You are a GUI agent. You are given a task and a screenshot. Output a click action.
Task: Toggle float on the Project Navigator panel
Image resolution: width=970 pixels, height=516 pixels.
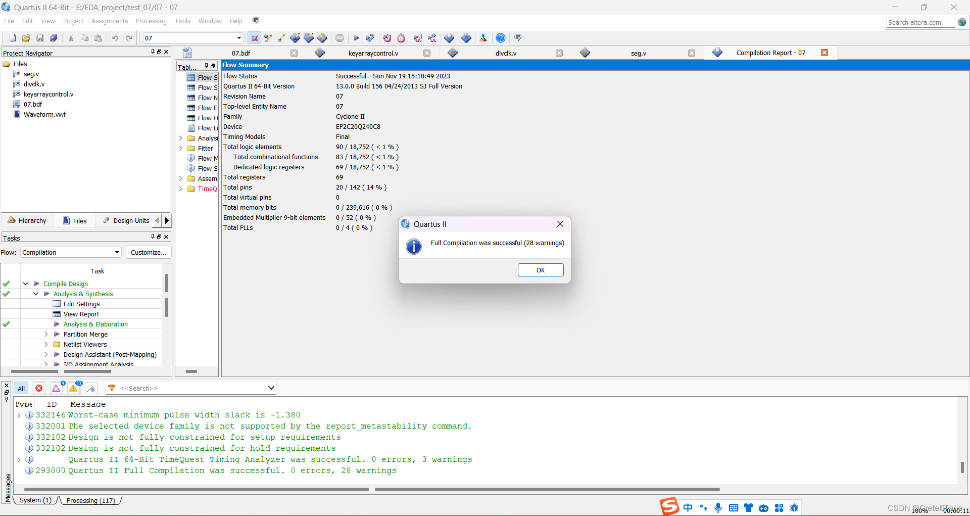click(x=159, y=52)
